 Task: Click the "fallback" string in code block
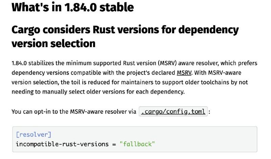(138, 144)
